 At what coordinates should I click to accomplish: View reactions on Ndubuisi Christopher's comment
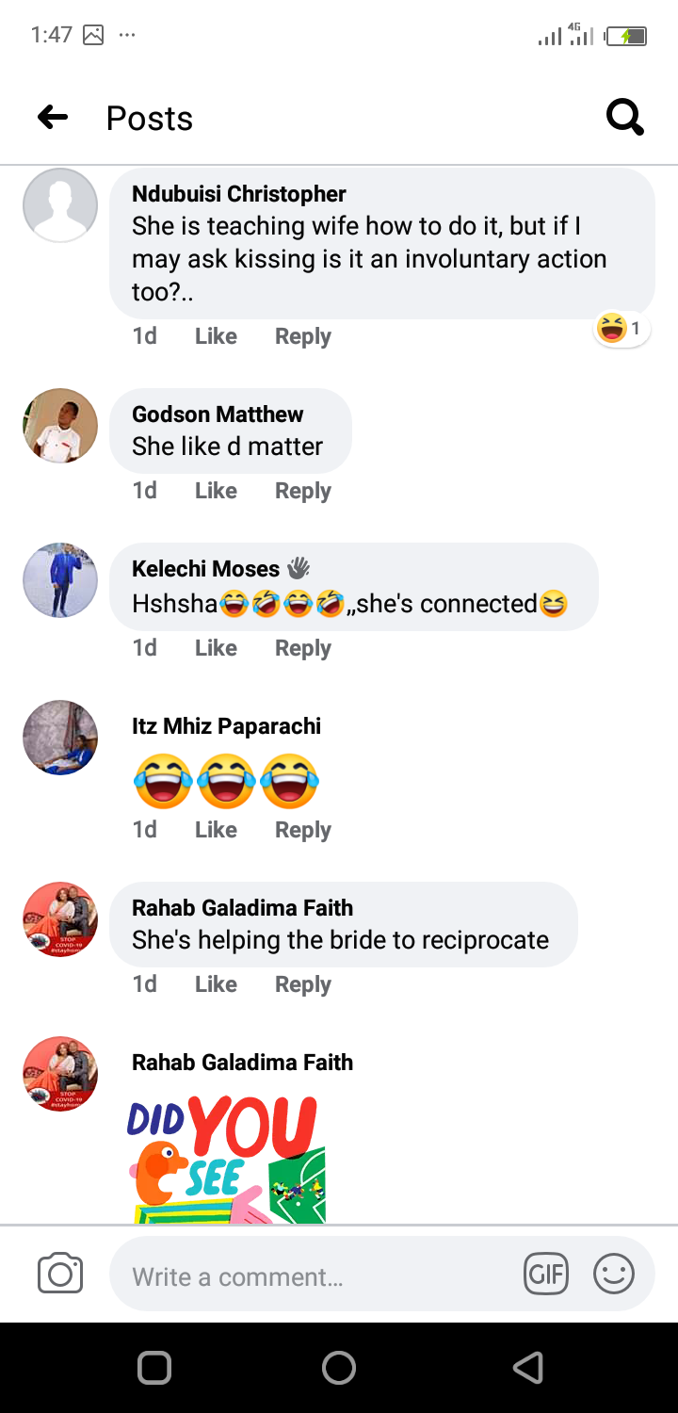tap(621, 329)
